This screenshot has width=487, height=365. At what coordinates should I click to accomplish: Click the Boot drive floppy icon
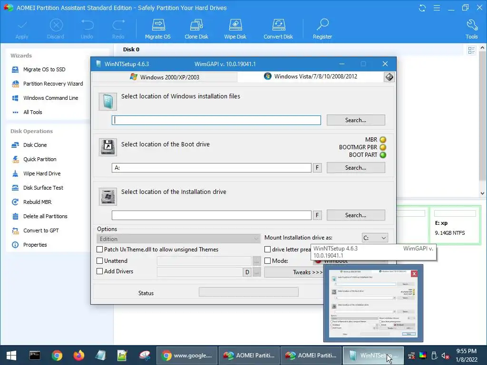[108, 147]
